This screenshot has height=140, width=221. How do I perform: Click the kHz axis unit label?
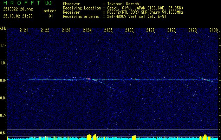[3, 28]
